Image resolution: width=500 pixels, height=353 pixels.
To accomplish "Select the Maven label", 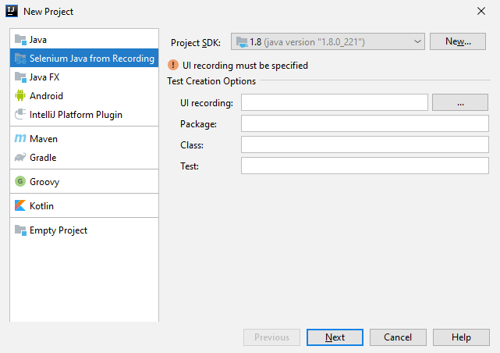I will (44, 139).
